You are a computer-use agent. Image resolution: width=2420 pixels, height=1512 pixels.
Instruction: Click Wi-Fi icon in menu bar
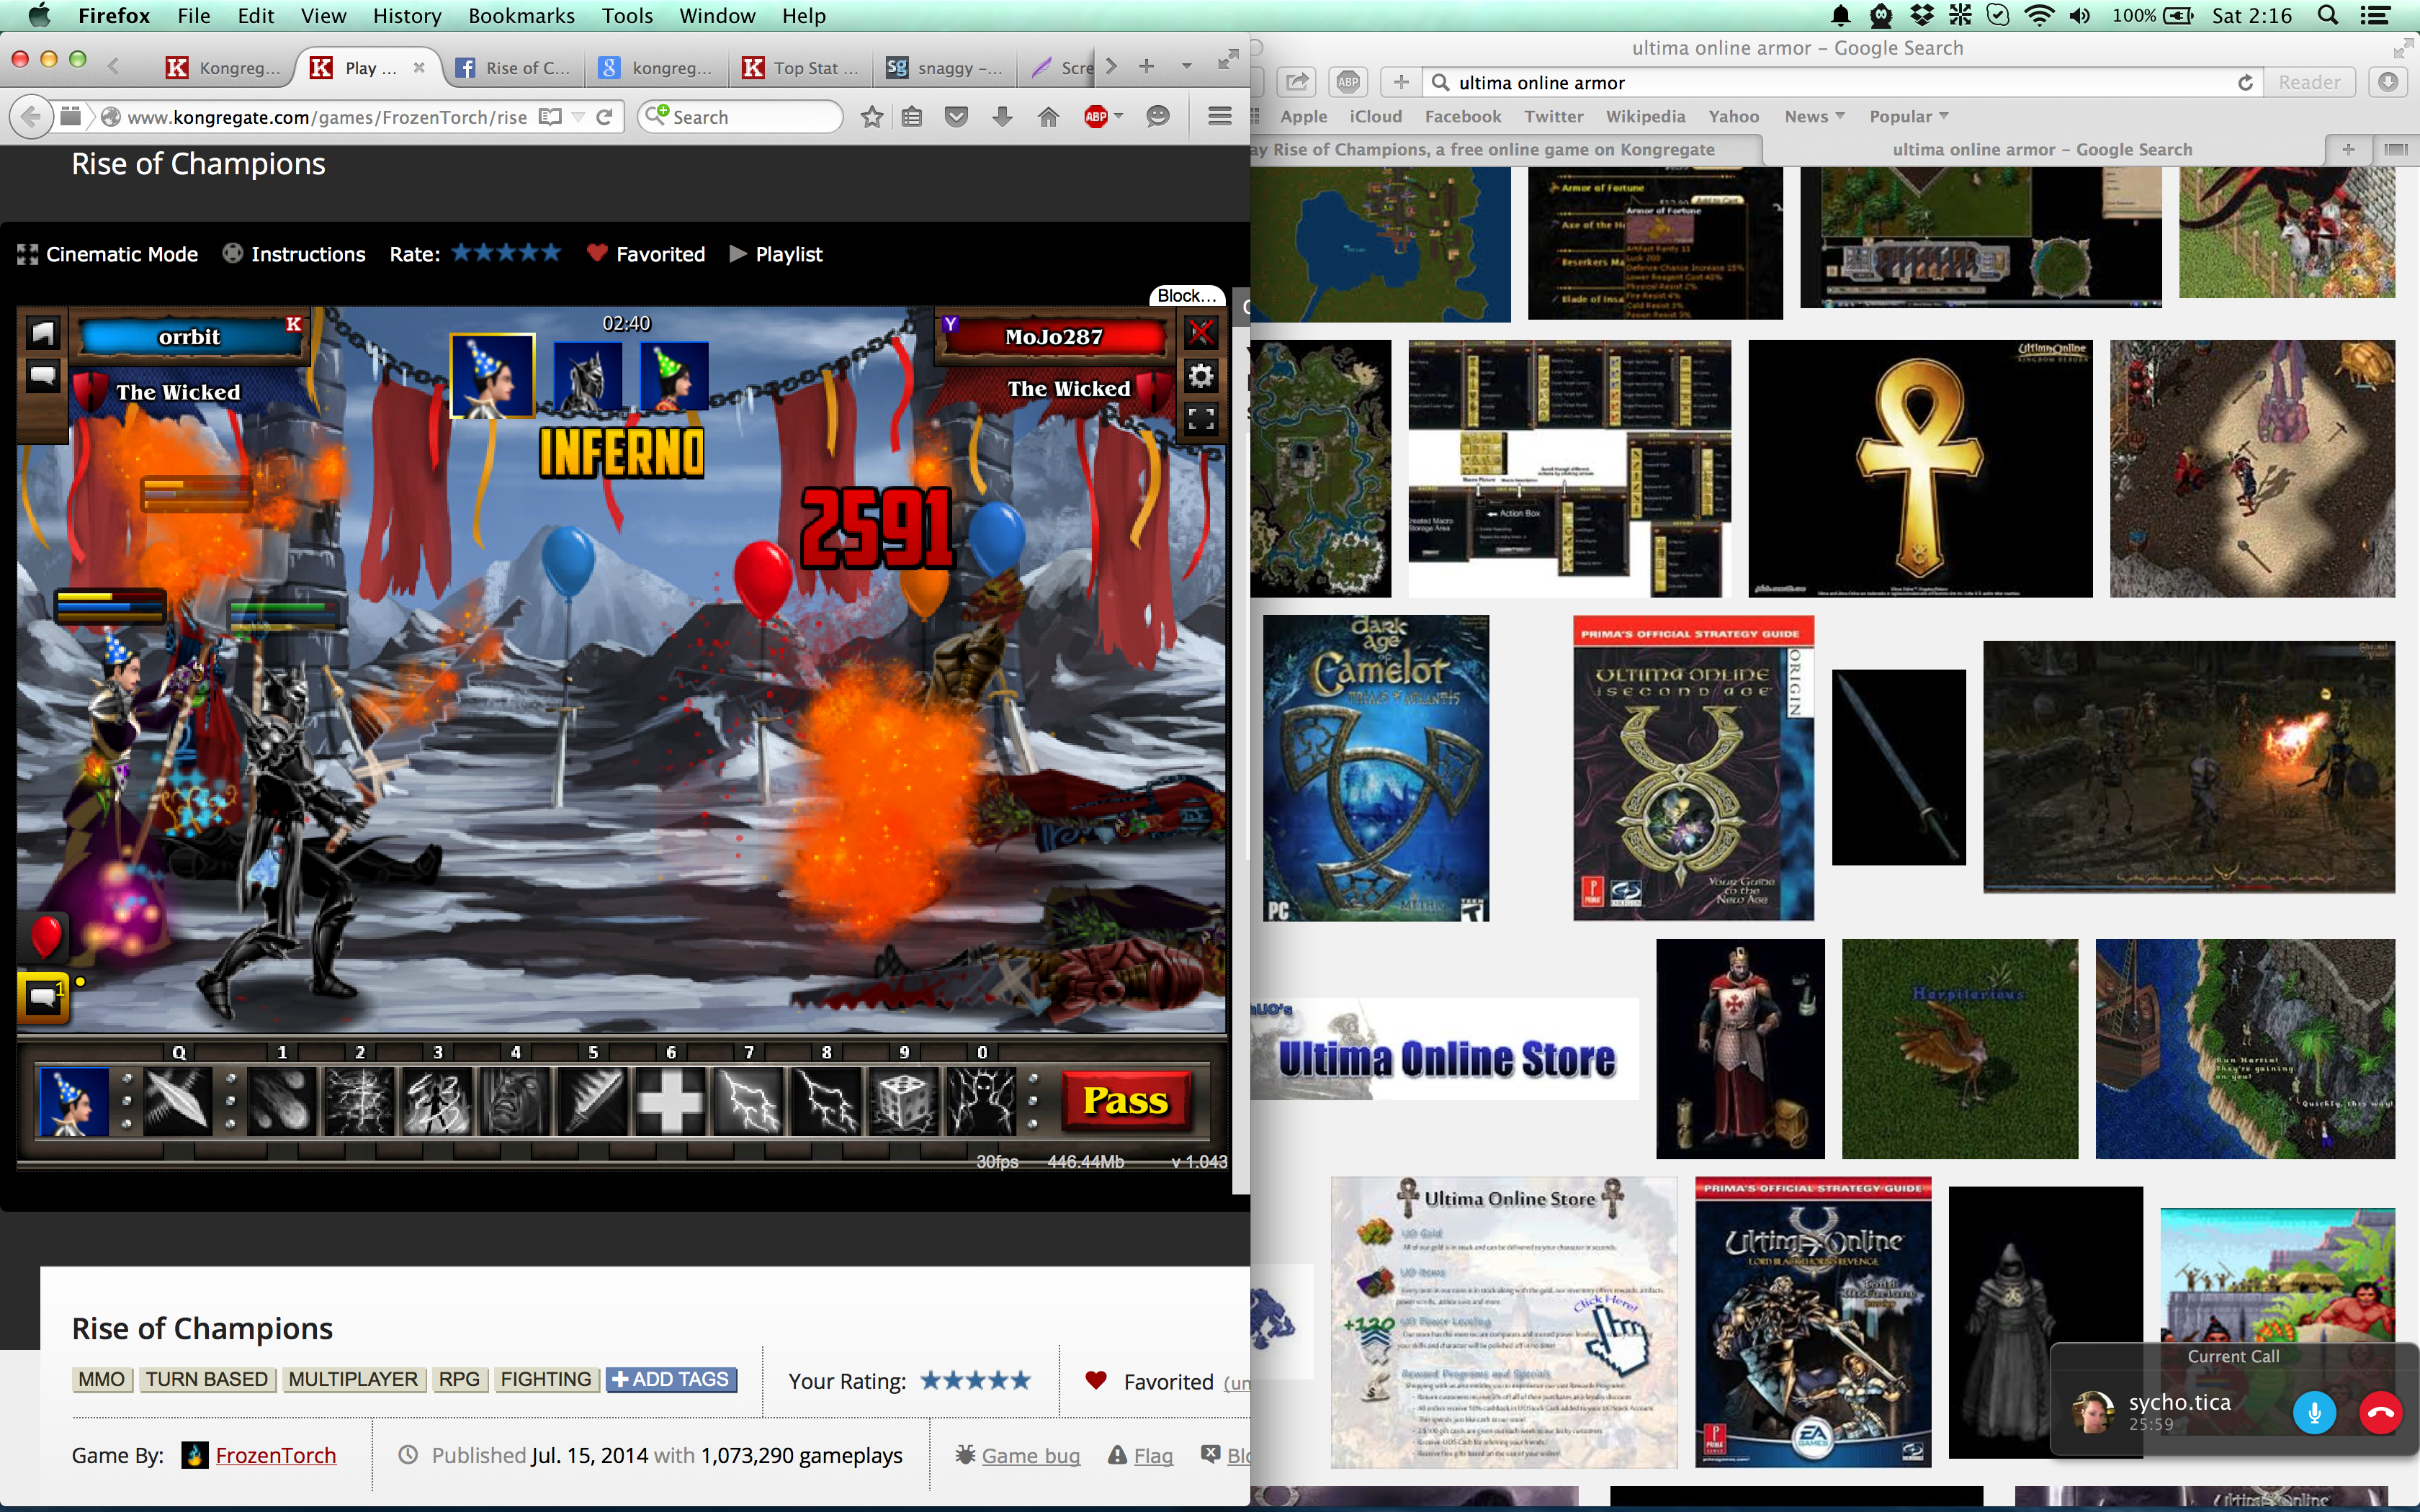tap(2039, 16)
